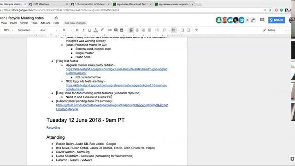Open the View menu
295x166 pixels.
point(4,23)
